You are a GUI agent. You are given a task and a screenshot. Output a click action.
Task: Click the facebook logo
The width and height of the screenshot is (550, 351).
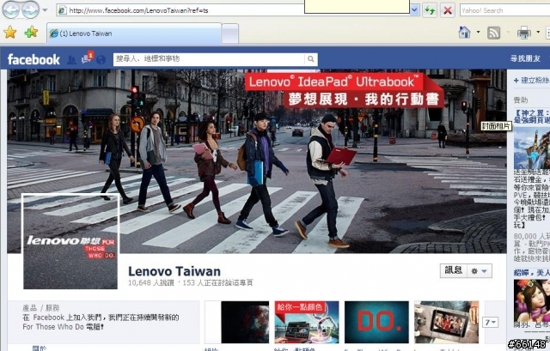coord(34,59)
